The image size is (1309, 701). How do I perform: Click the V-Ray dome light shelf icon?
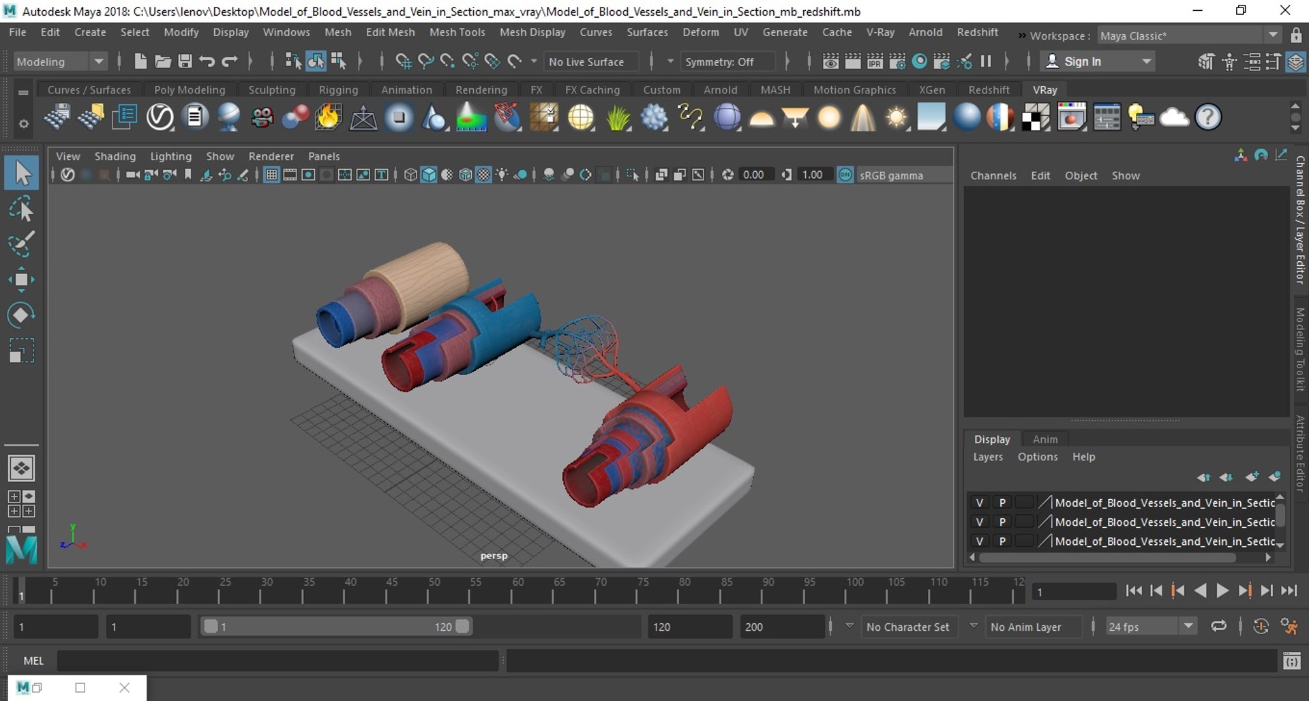coord(762,119)
